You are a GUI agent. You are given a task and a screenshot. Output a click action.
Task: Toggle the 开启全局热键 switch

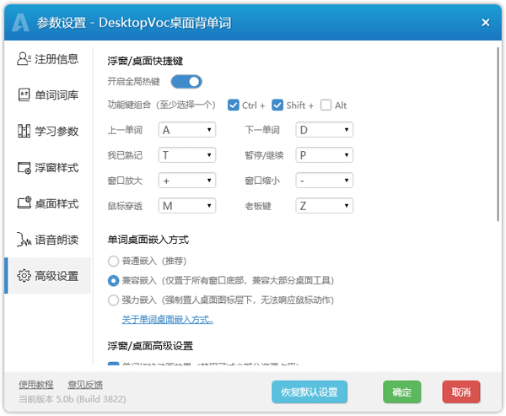click(x=186, y=82)
